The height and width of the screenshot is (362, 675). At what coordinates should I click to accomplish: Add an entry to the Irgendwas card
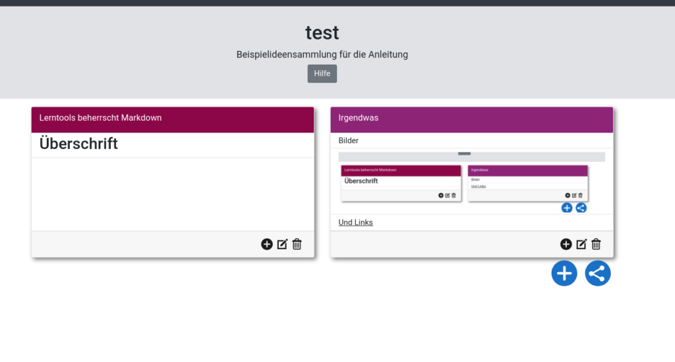coord(566,244)
